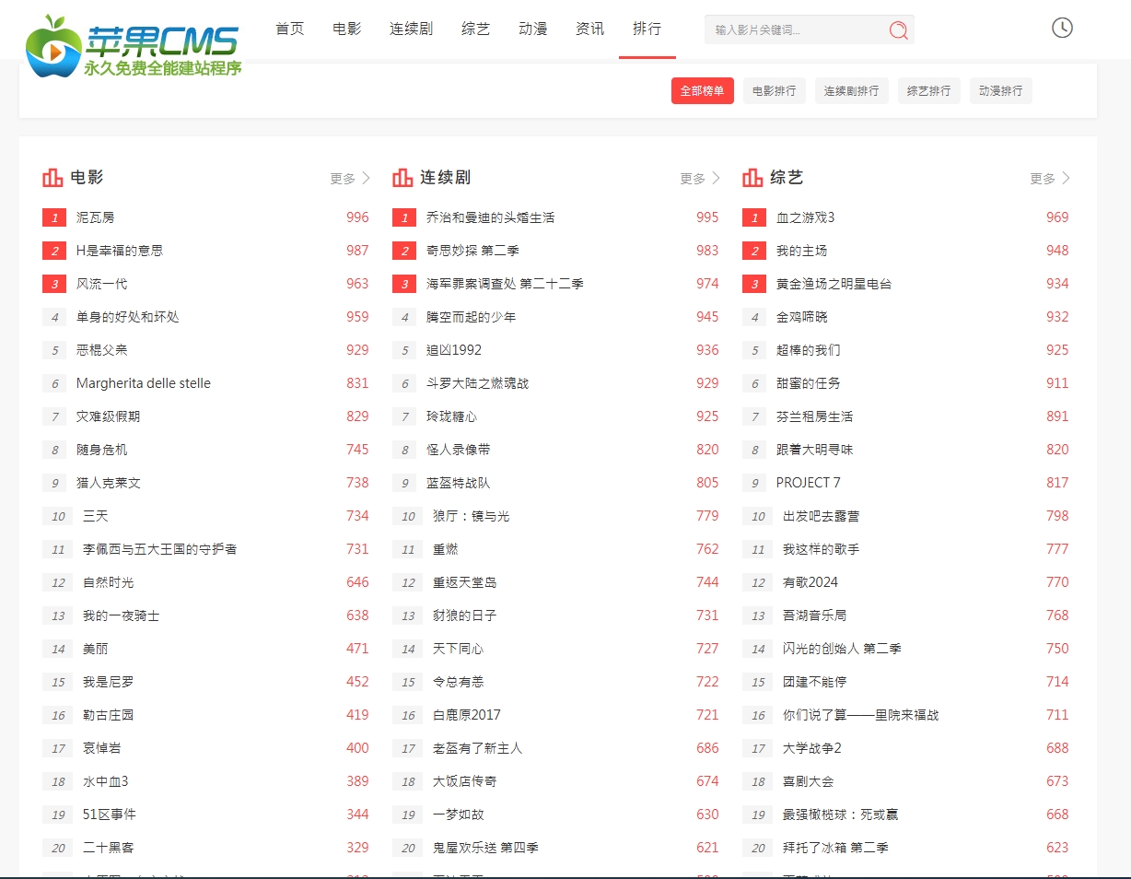Click score 996 beside 泥瓦房
Screen dimensions: 1131x879
[357, 217]
